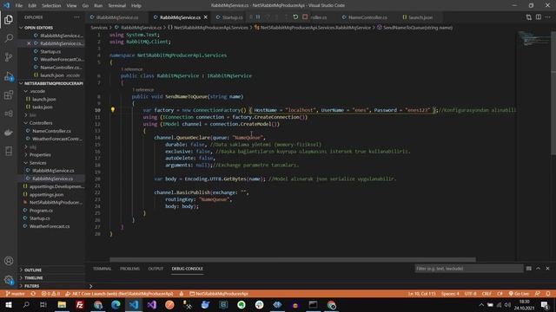Toggle panel view layout icon beside filter
This screenshot has width=556, height=312.
(529, 269)
